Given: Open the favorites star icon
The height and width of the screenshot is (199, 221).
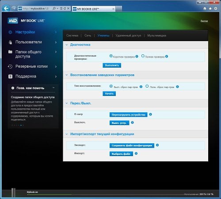Looking at the screenshot, I should [210, 8].
